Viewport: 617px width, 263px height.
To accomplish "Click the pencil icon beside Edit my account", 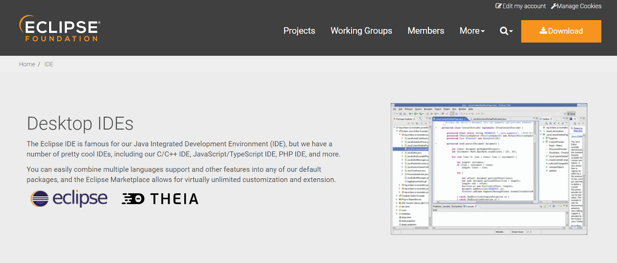I will point(499,6).
